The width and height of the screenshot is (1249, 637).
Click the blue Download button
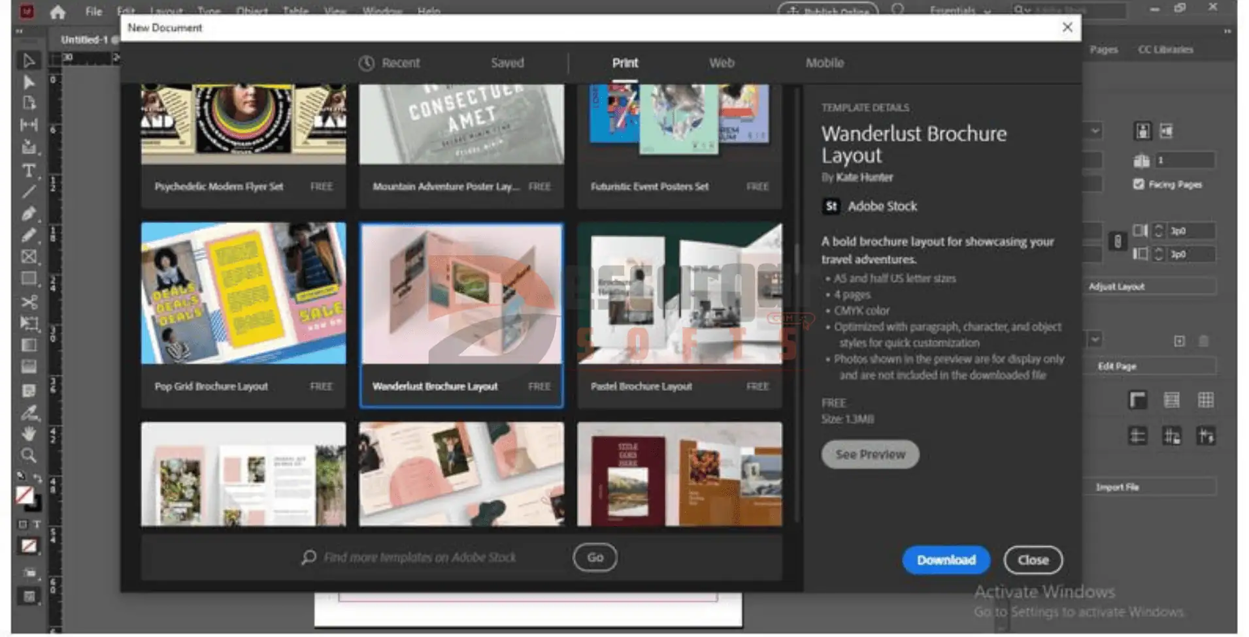(x=946, y=560)
